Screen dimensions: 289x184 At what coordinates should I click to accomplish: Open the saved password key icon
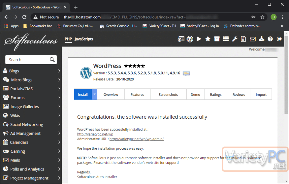coord(253,17)
